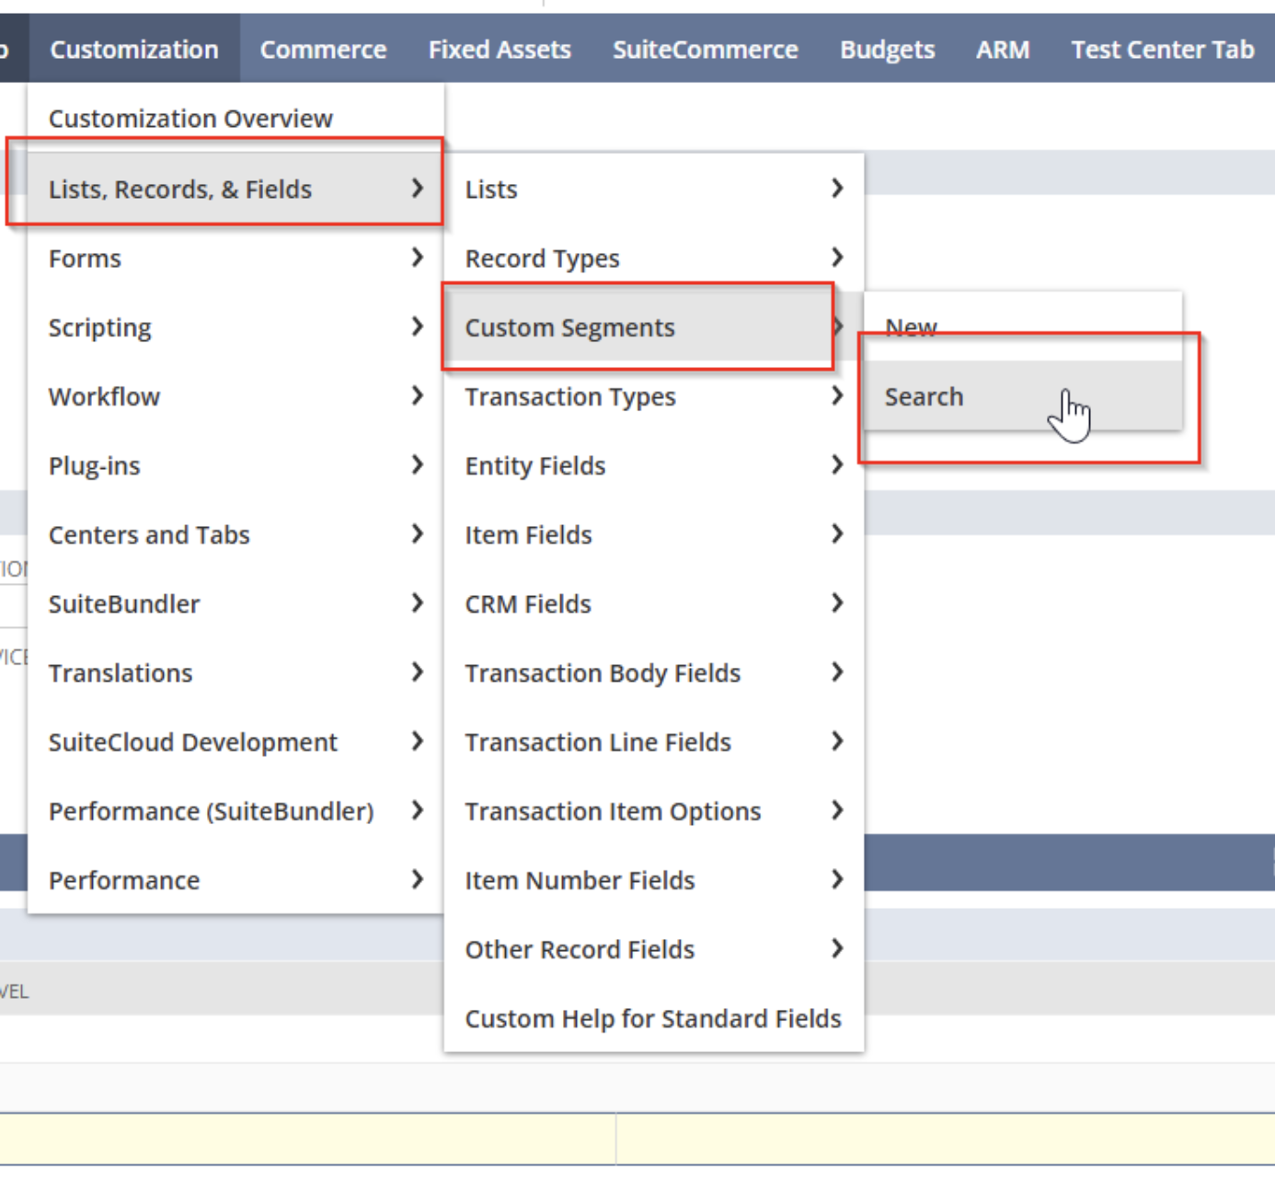
Task: Expand the Entity Fields submenu arrow
Action: coord(837,465)
